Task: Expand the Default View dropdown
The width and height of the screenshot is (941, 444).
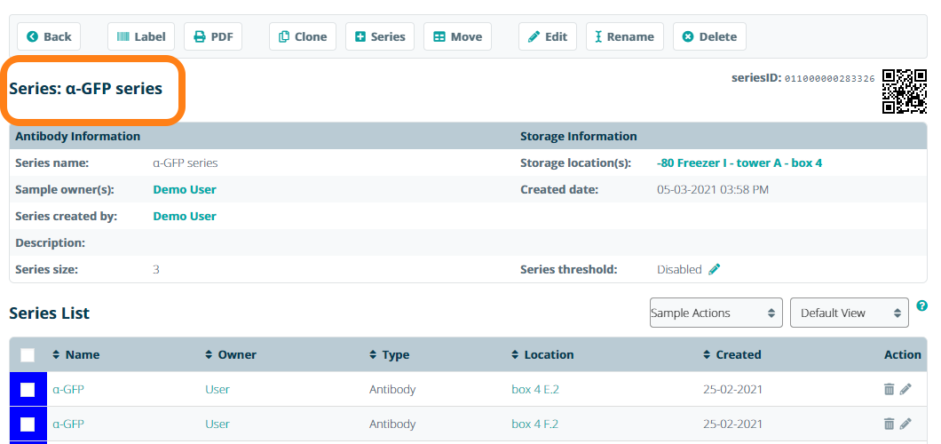Action: tap(849, 313)
